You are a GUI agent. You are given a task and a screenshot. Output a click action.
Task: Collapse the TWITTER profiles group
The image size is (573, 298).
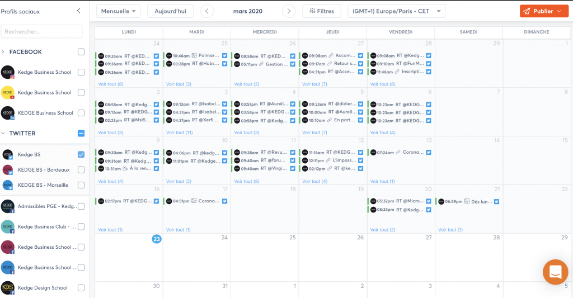(3, 133)
